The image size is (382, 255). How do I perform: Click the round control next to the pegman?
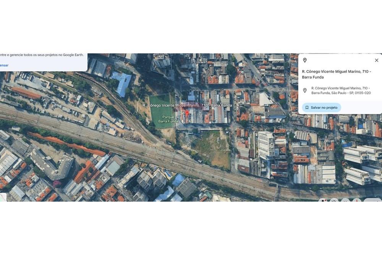[x=335, y=200]
